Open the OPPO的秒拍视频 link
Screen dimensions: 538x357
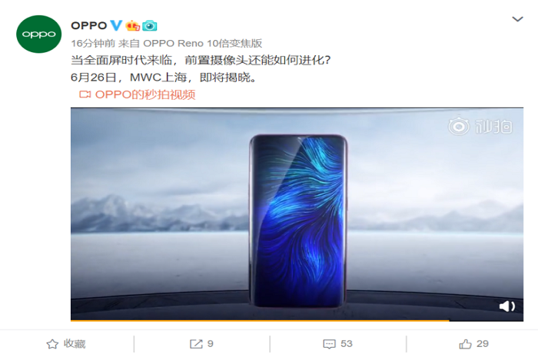point(145,94)
